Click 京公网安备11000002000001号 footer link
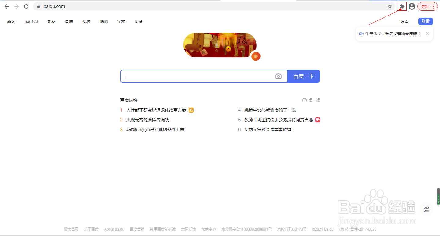440x236 pixels. coord(246,229)
